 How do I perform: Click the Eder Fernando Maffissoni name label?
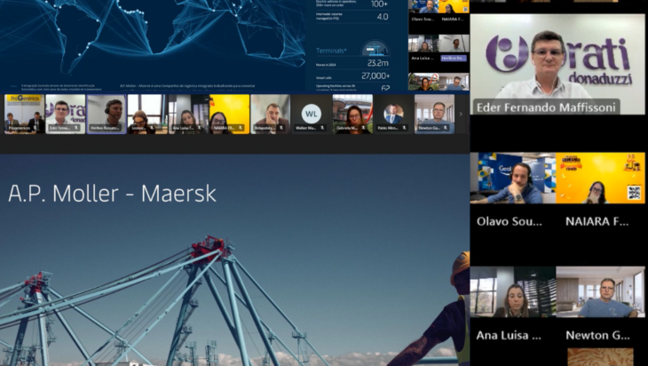[x=546, y=107]
